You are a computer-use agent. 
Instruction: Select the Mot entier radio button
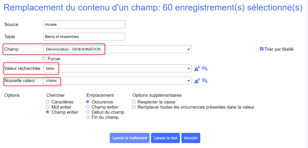[x=48, y=107]
